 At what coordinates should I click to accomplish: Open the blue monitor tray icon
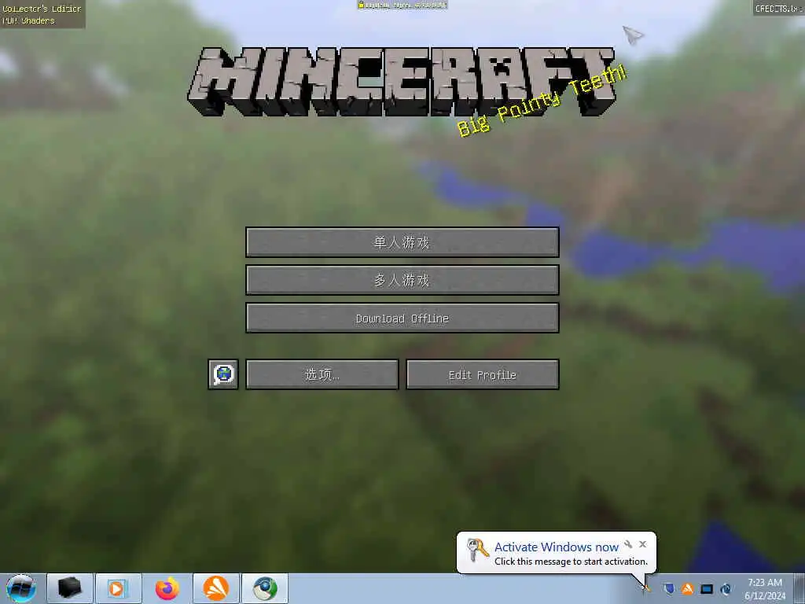tap(707, 588)
